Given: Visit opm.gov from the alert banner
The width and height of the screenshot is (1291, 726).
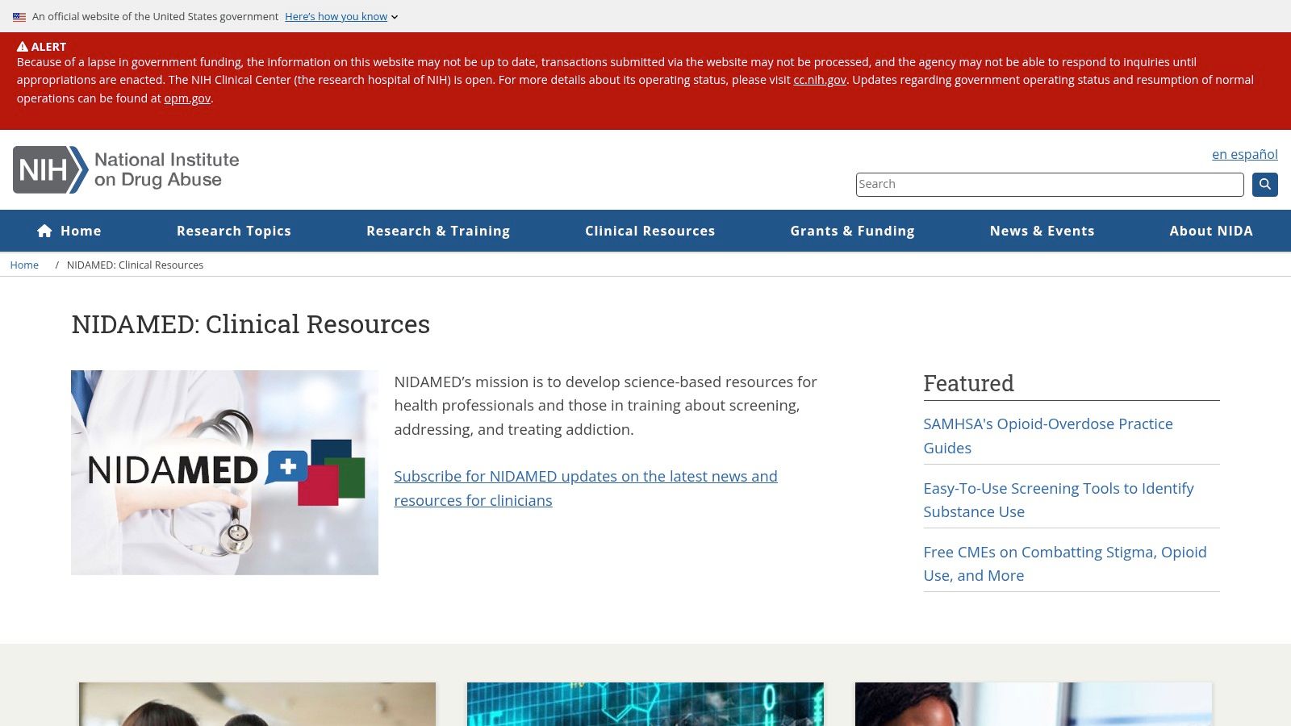Looking at the screenshot, I should [187, 98].
